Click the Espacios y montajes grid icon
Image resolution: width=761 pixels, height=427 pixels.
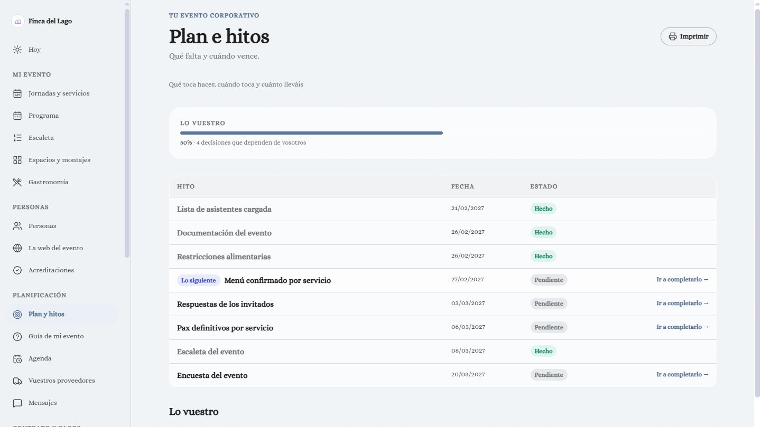click(x=17, y=160)
